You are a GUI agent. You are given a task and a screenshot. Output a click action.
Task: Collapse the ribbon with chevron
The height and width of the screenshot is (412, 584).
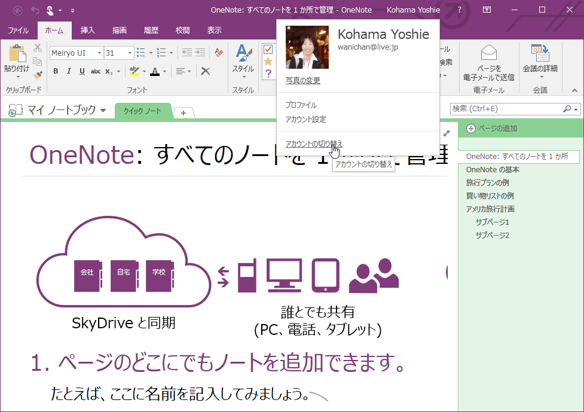(574, 90)
